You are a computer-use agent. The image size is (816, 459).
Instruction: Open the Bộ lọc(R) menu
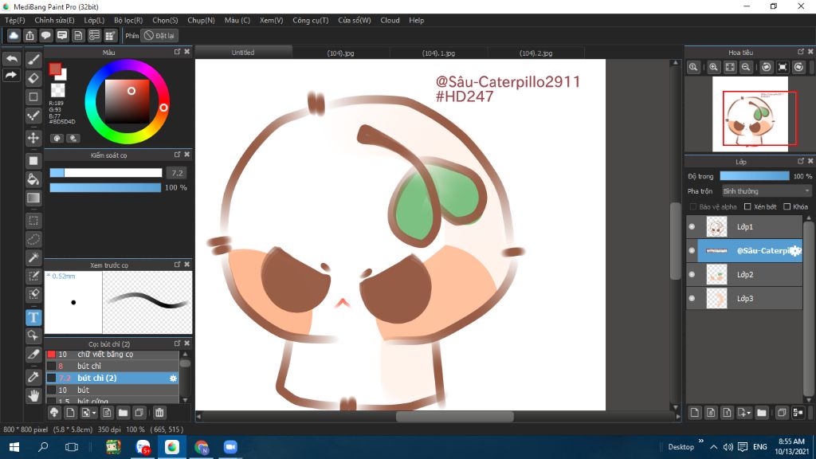click(128, 20)
